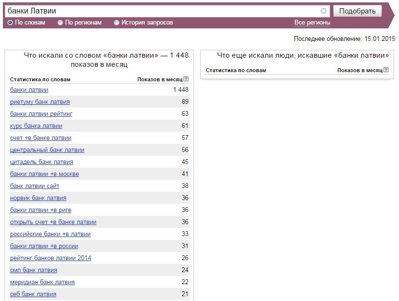The width and height of the screenshot is (399, 301).
Task: Open the 'меридиан банк латвия' link
Action: click(42, 282)
